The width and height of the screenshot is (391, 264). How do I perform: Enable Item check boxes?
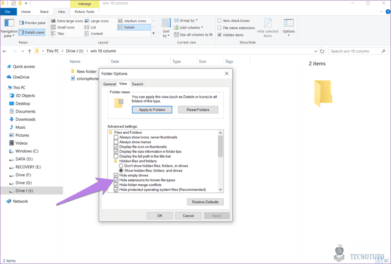(219, 21)
